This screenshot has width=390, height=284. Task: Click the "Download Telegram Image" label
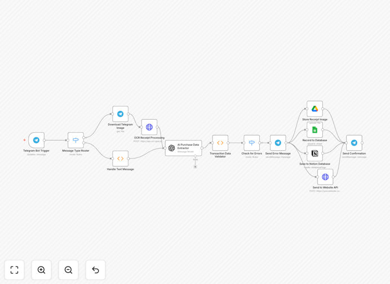tap(121, 126)
